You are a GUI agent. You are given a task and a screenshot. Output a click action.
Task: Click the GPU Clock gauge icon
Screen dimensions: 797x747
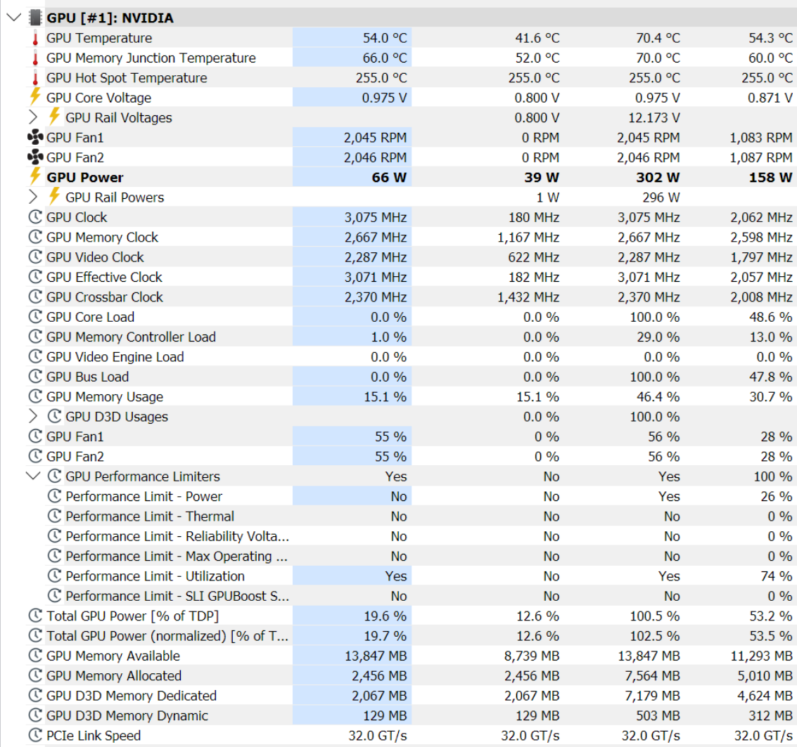pos(35,218)
